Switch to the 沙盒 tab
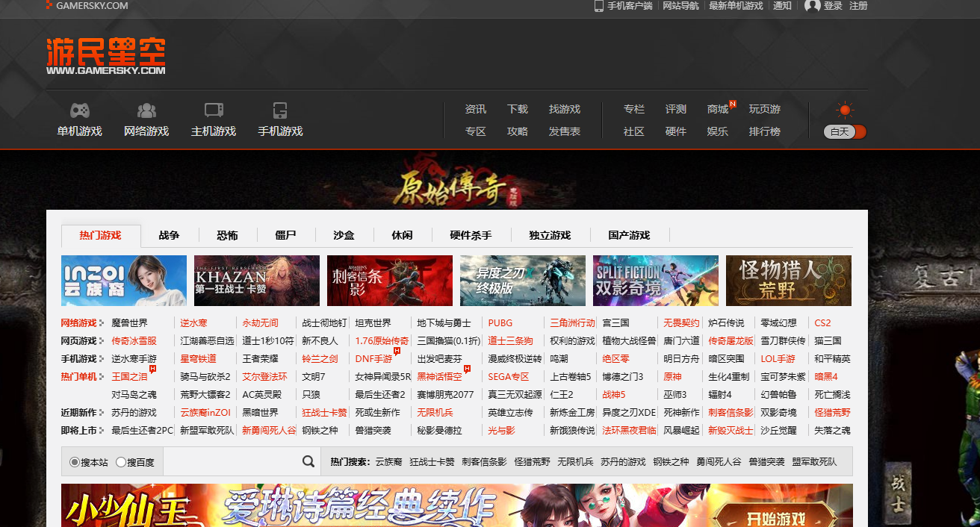Image resolution: width=980 pixels, height=527 pixels. click(x=344, y=235)
